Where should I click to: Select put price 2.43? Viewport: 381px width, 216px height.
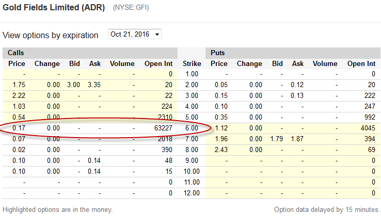[x=221, y=149]
